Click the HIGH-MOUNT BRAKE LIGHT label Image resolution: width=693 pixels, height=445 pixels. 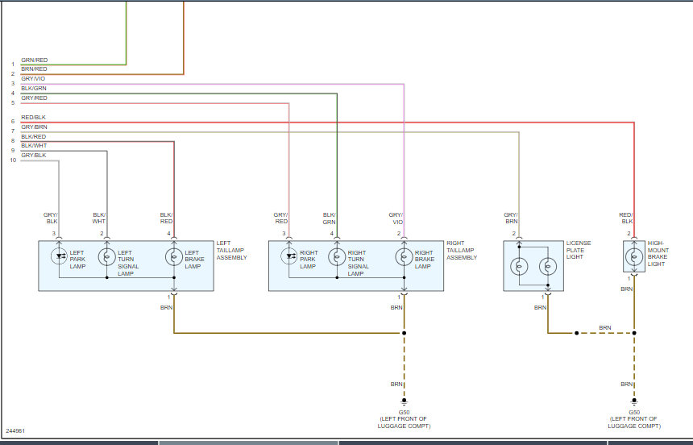tap(658, 253)
